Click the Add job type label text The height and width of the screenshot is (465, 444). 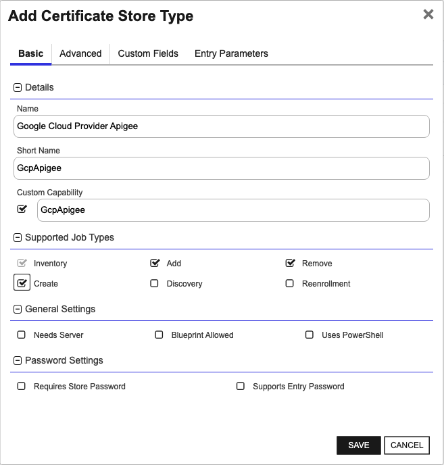point(174,264)
